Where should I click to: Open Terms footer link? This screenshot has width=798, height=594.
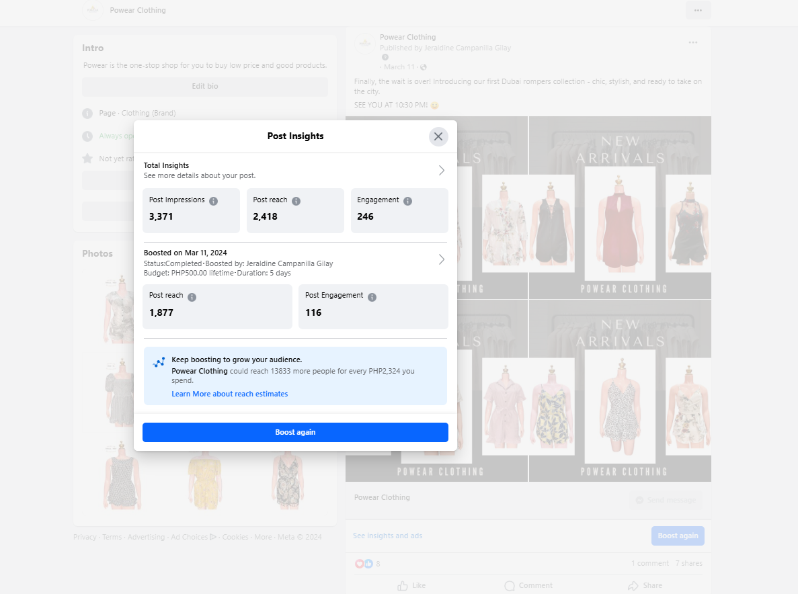[x=112, y=537]
